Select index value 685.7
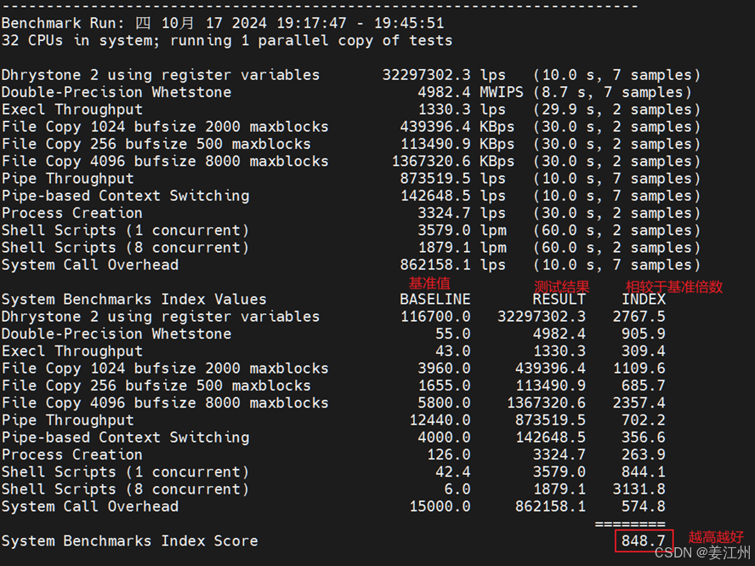755x566 pixels. coord(644,386)
